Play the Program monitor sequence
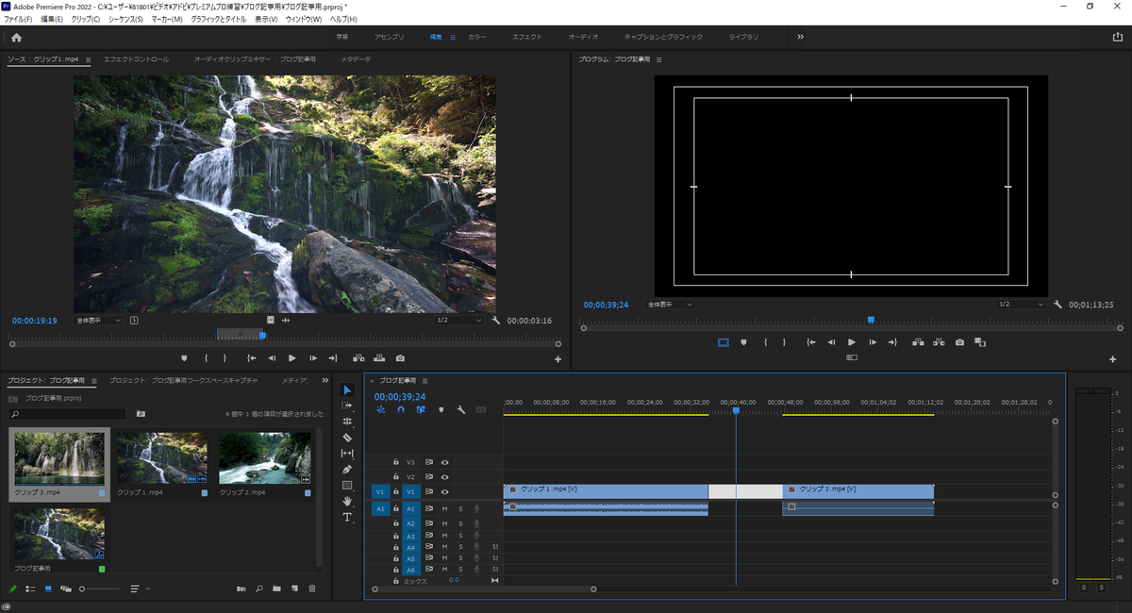1132x613 pixels. click(x=852, y=342)
